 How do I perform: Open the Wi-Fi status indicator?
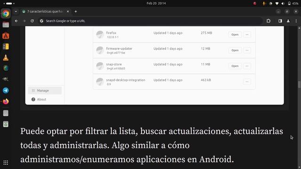click(277, 3)
